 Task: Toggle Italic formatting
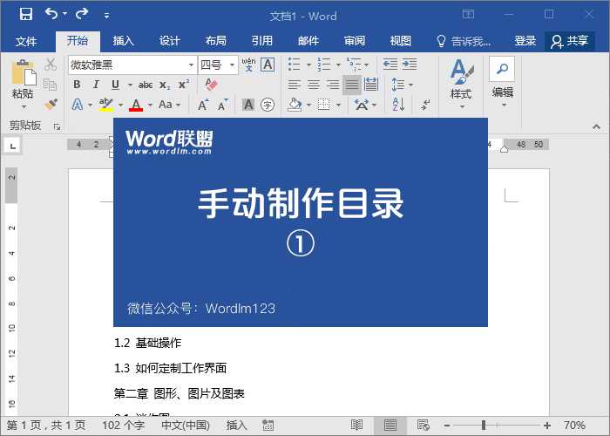(96, 85)
